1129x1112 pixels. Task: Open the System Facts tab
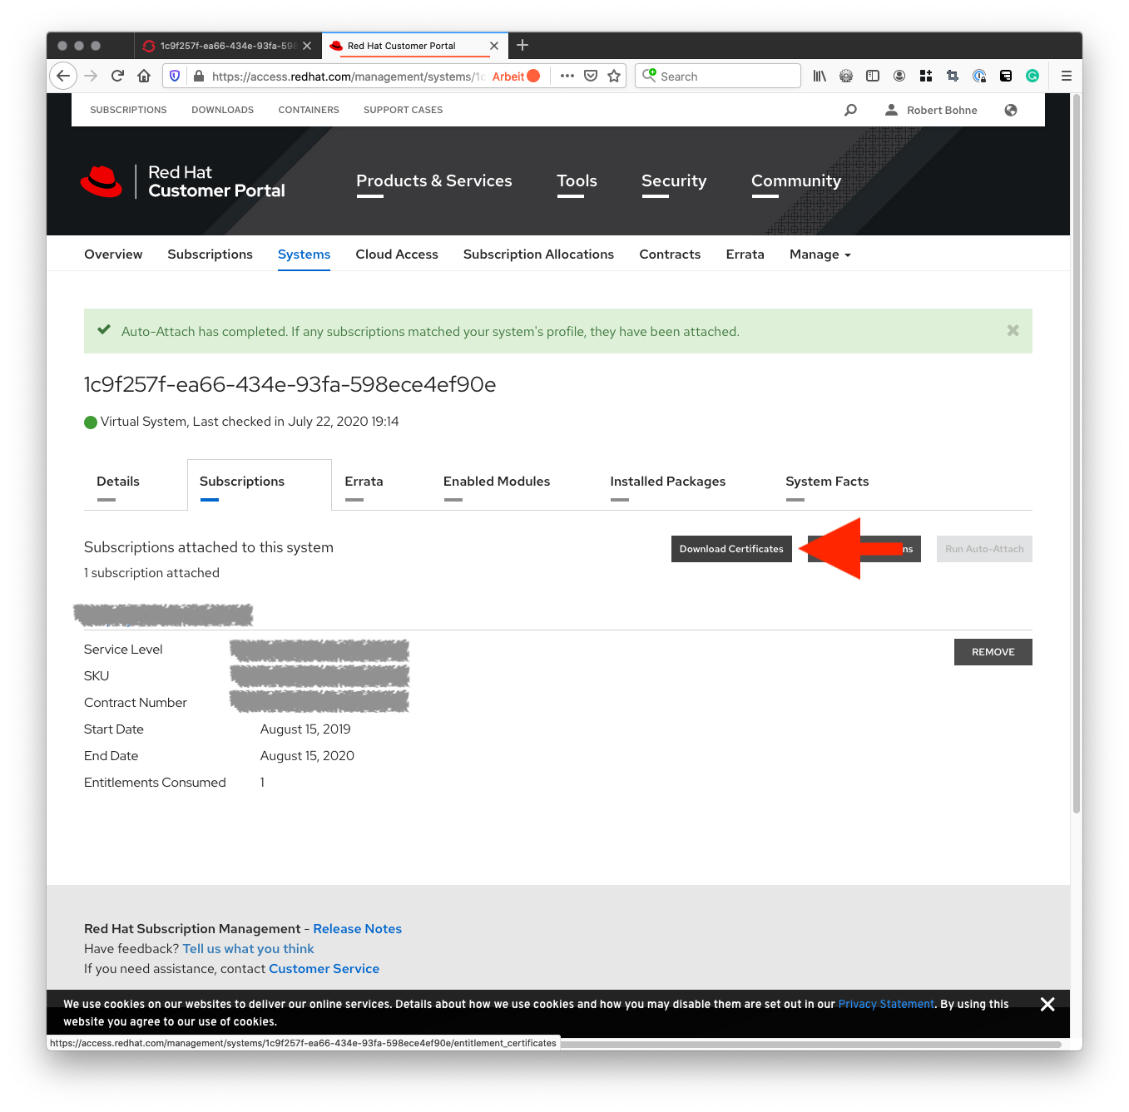[x=826, y=482]
